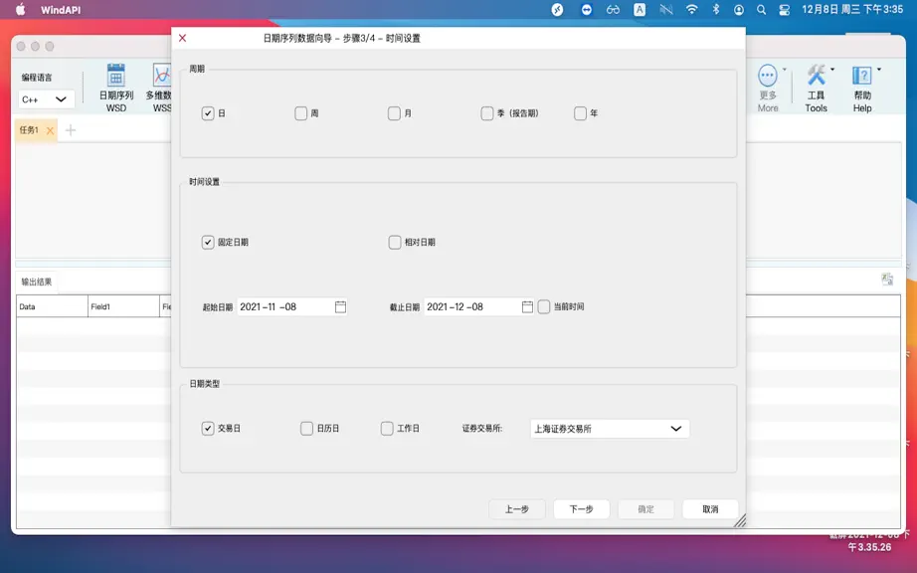This screenshot has width=917, height=573.
Task: Open the 日期序列 WSD tool
Action: click(115, 88)
